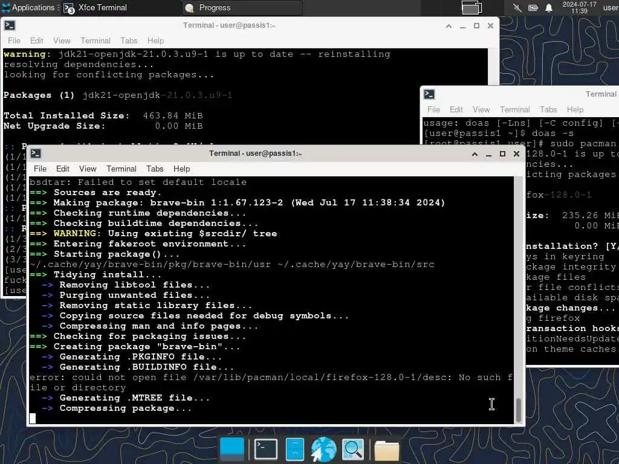This screenshot has height=464, width=619.
Task: Open the notification bell icon
Action: [x=549, y=7]
